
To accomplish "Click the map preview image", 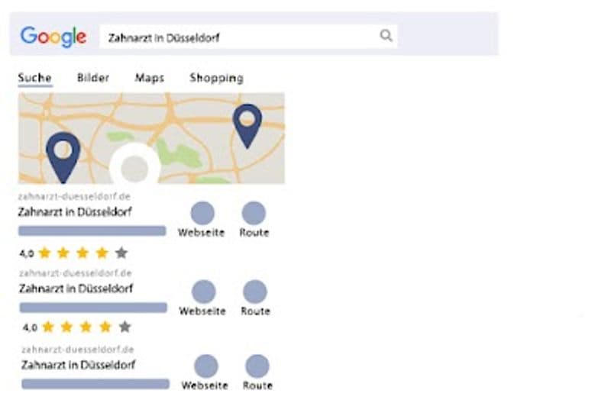I will (x=151, y=138).
